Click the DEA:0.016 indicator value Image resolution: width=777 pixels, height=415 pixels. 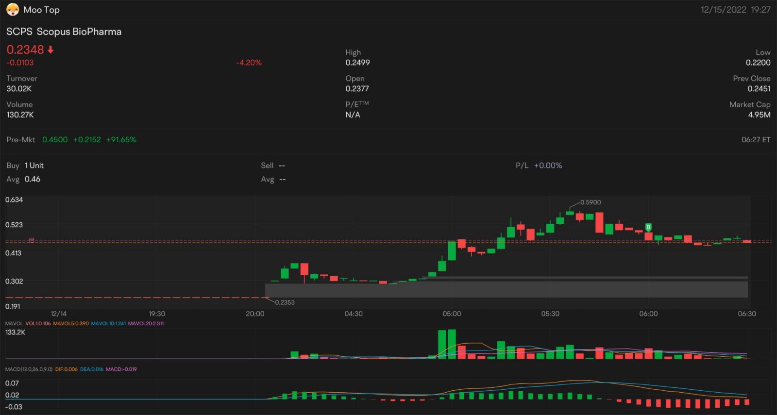click(92, 369)
